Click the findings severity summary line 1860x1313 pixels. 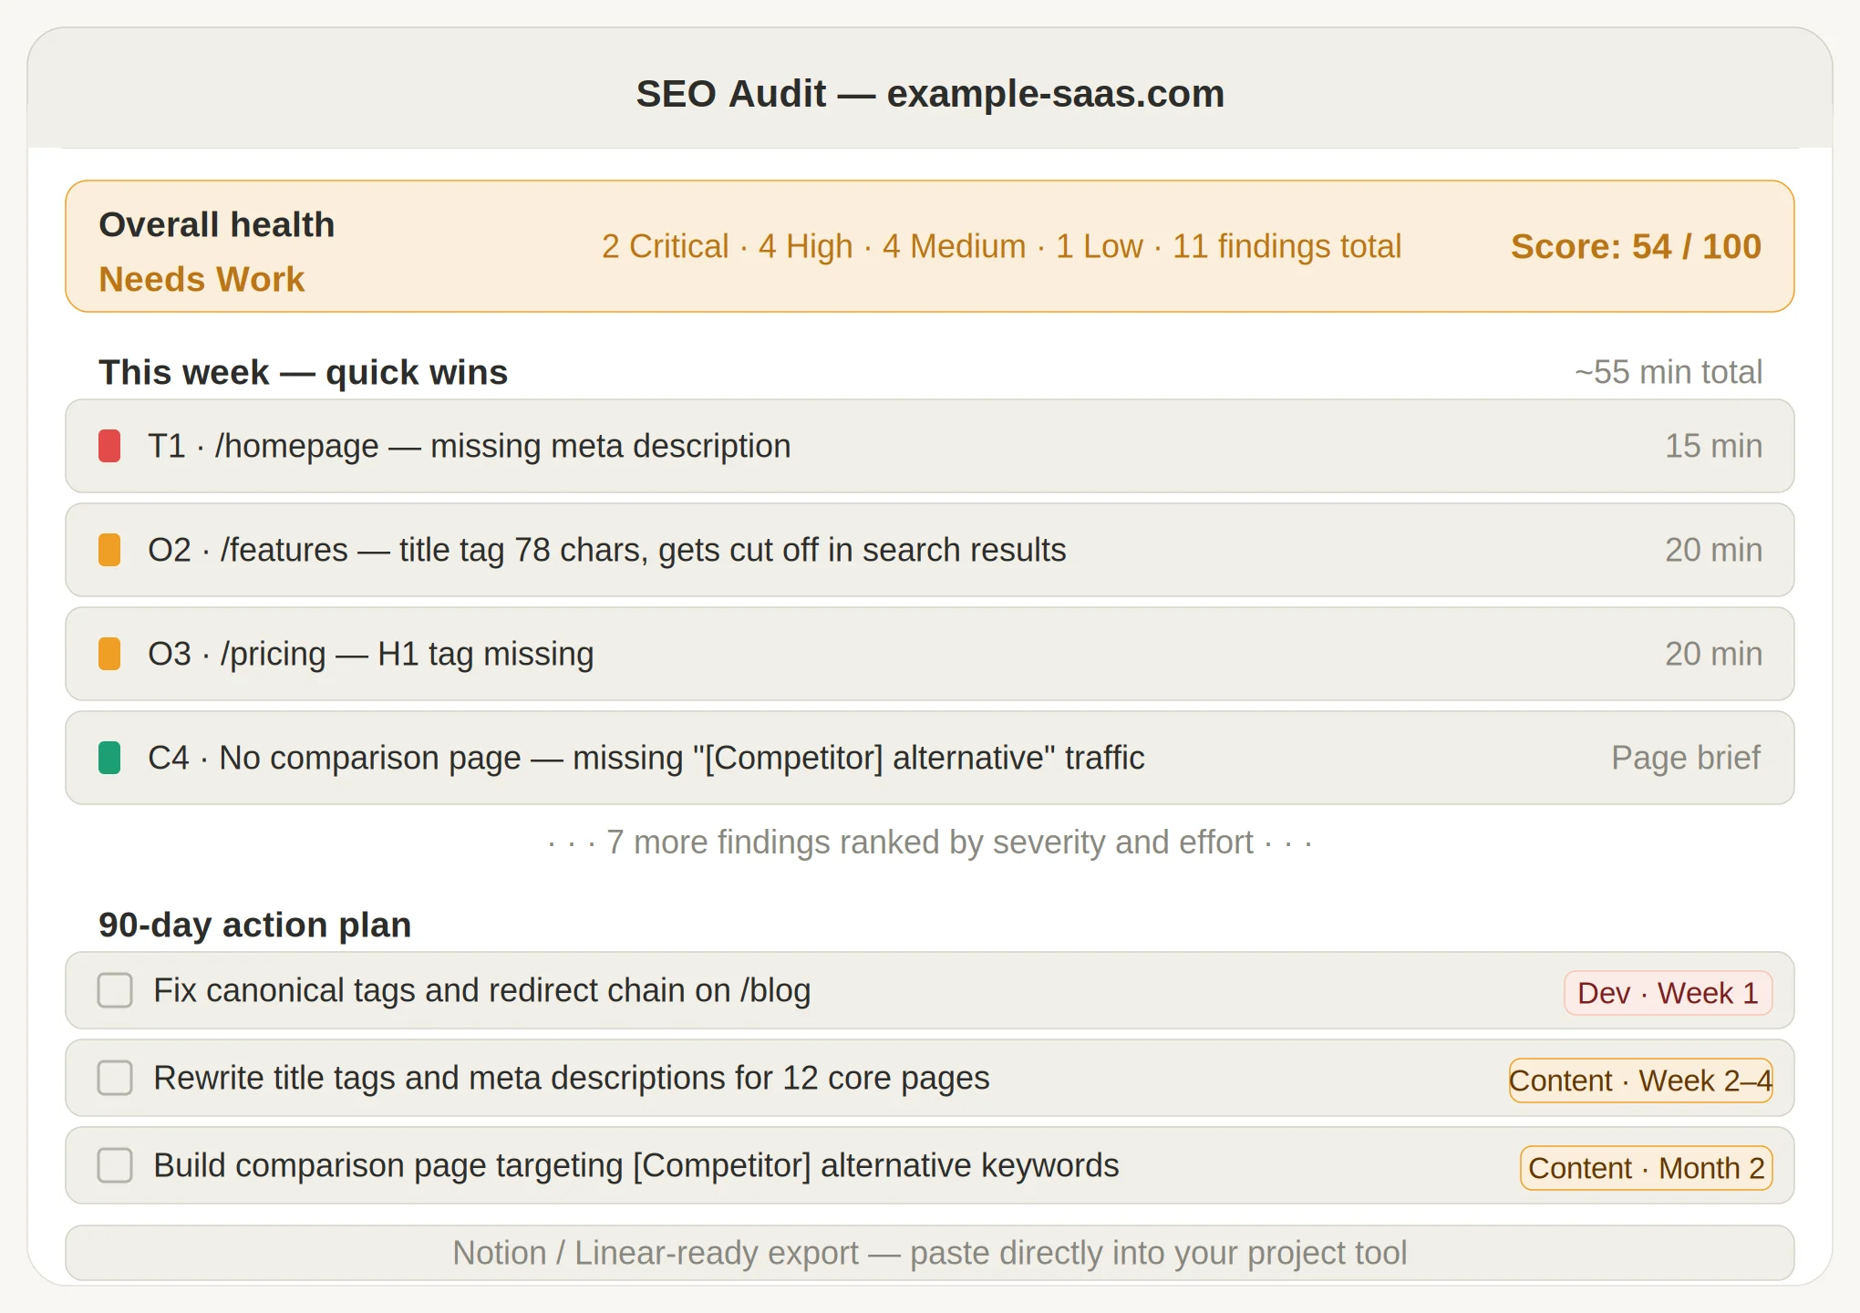tap(1001, 247)
